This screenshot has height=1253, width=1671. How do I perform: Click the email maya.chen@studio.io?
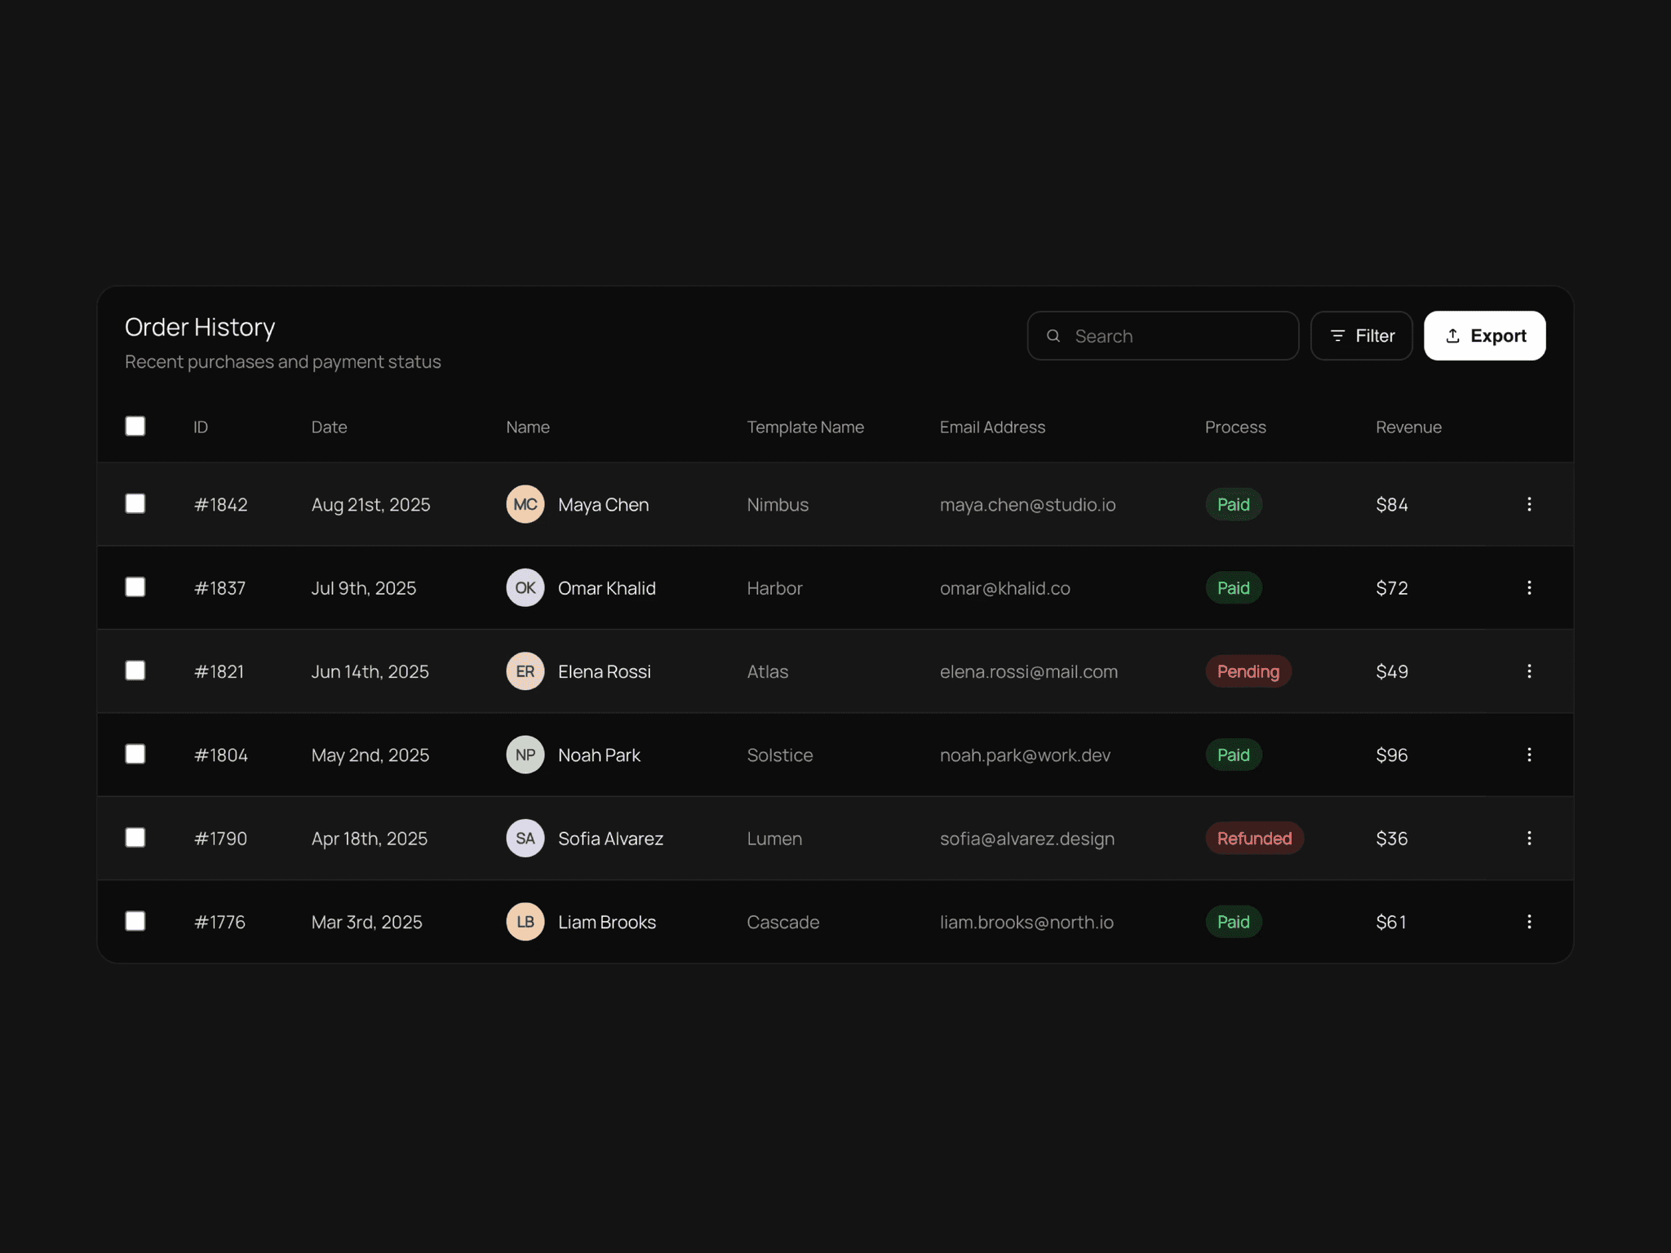[x=1027, y=505]
